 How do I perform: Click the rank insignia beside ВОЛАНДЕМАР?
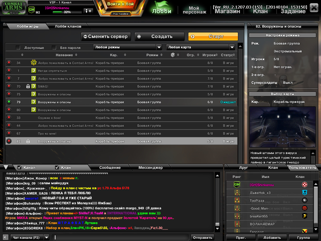237,224
